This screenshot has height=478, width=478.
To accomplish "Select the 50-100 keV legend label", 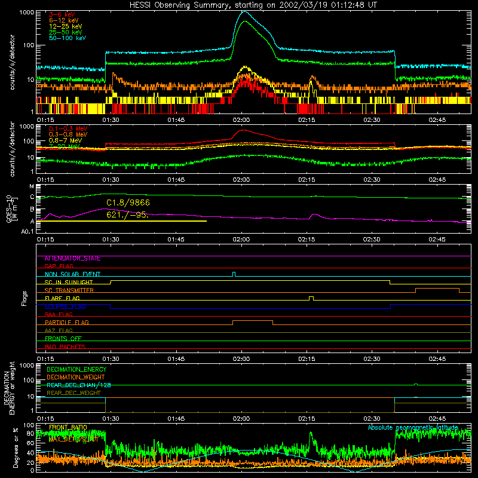I will [x=67, y=38].
